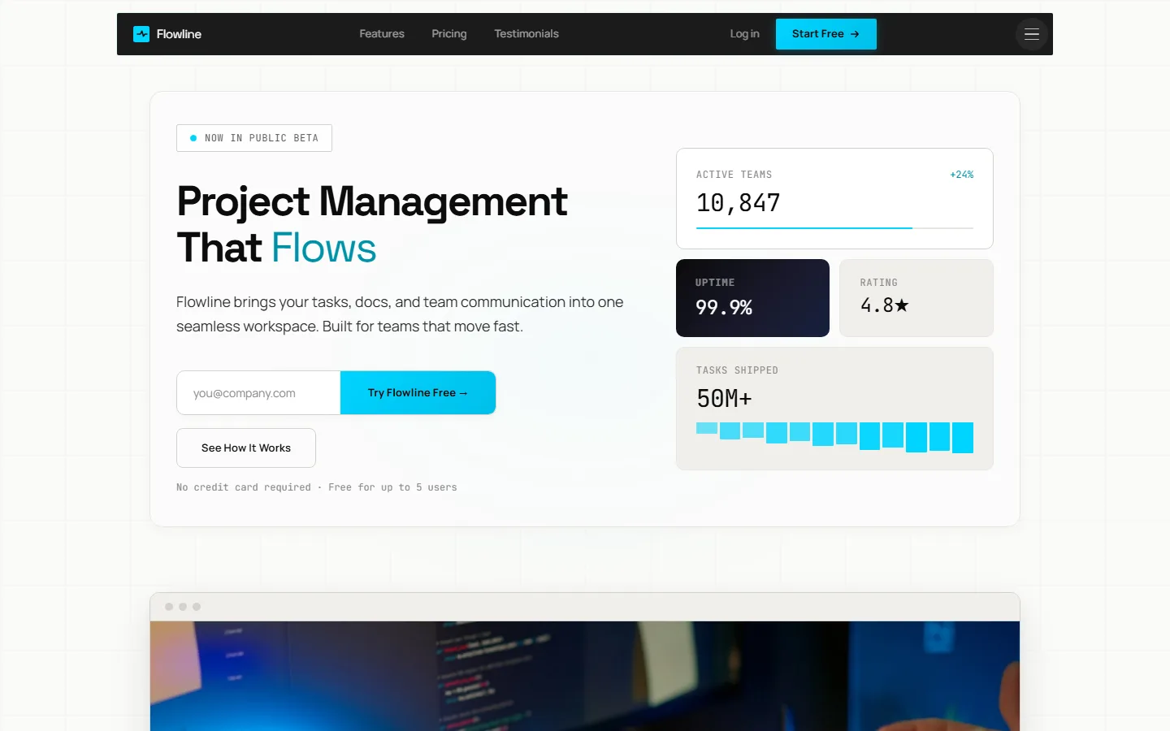Click the arrow inside Try Flowline Free
Viewport: 1170px width, 731px height.
(x=463, y=392)
